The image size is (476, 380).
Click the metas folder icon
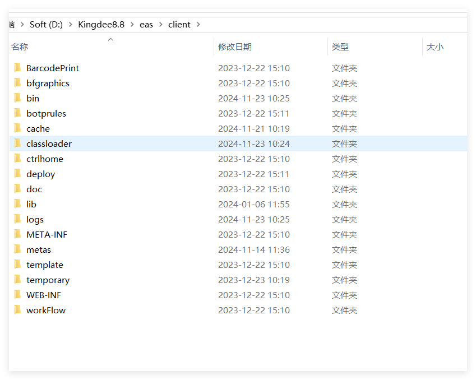pyautogui.click(x=17, y=249)
